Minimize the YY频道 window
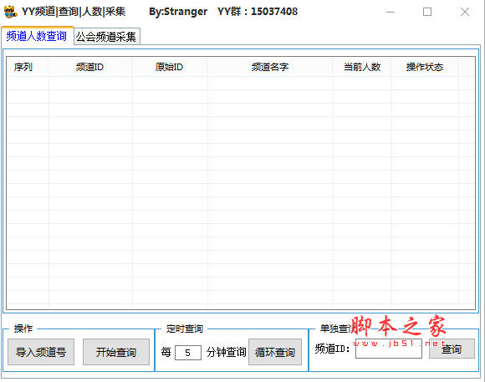 [391, 12]
